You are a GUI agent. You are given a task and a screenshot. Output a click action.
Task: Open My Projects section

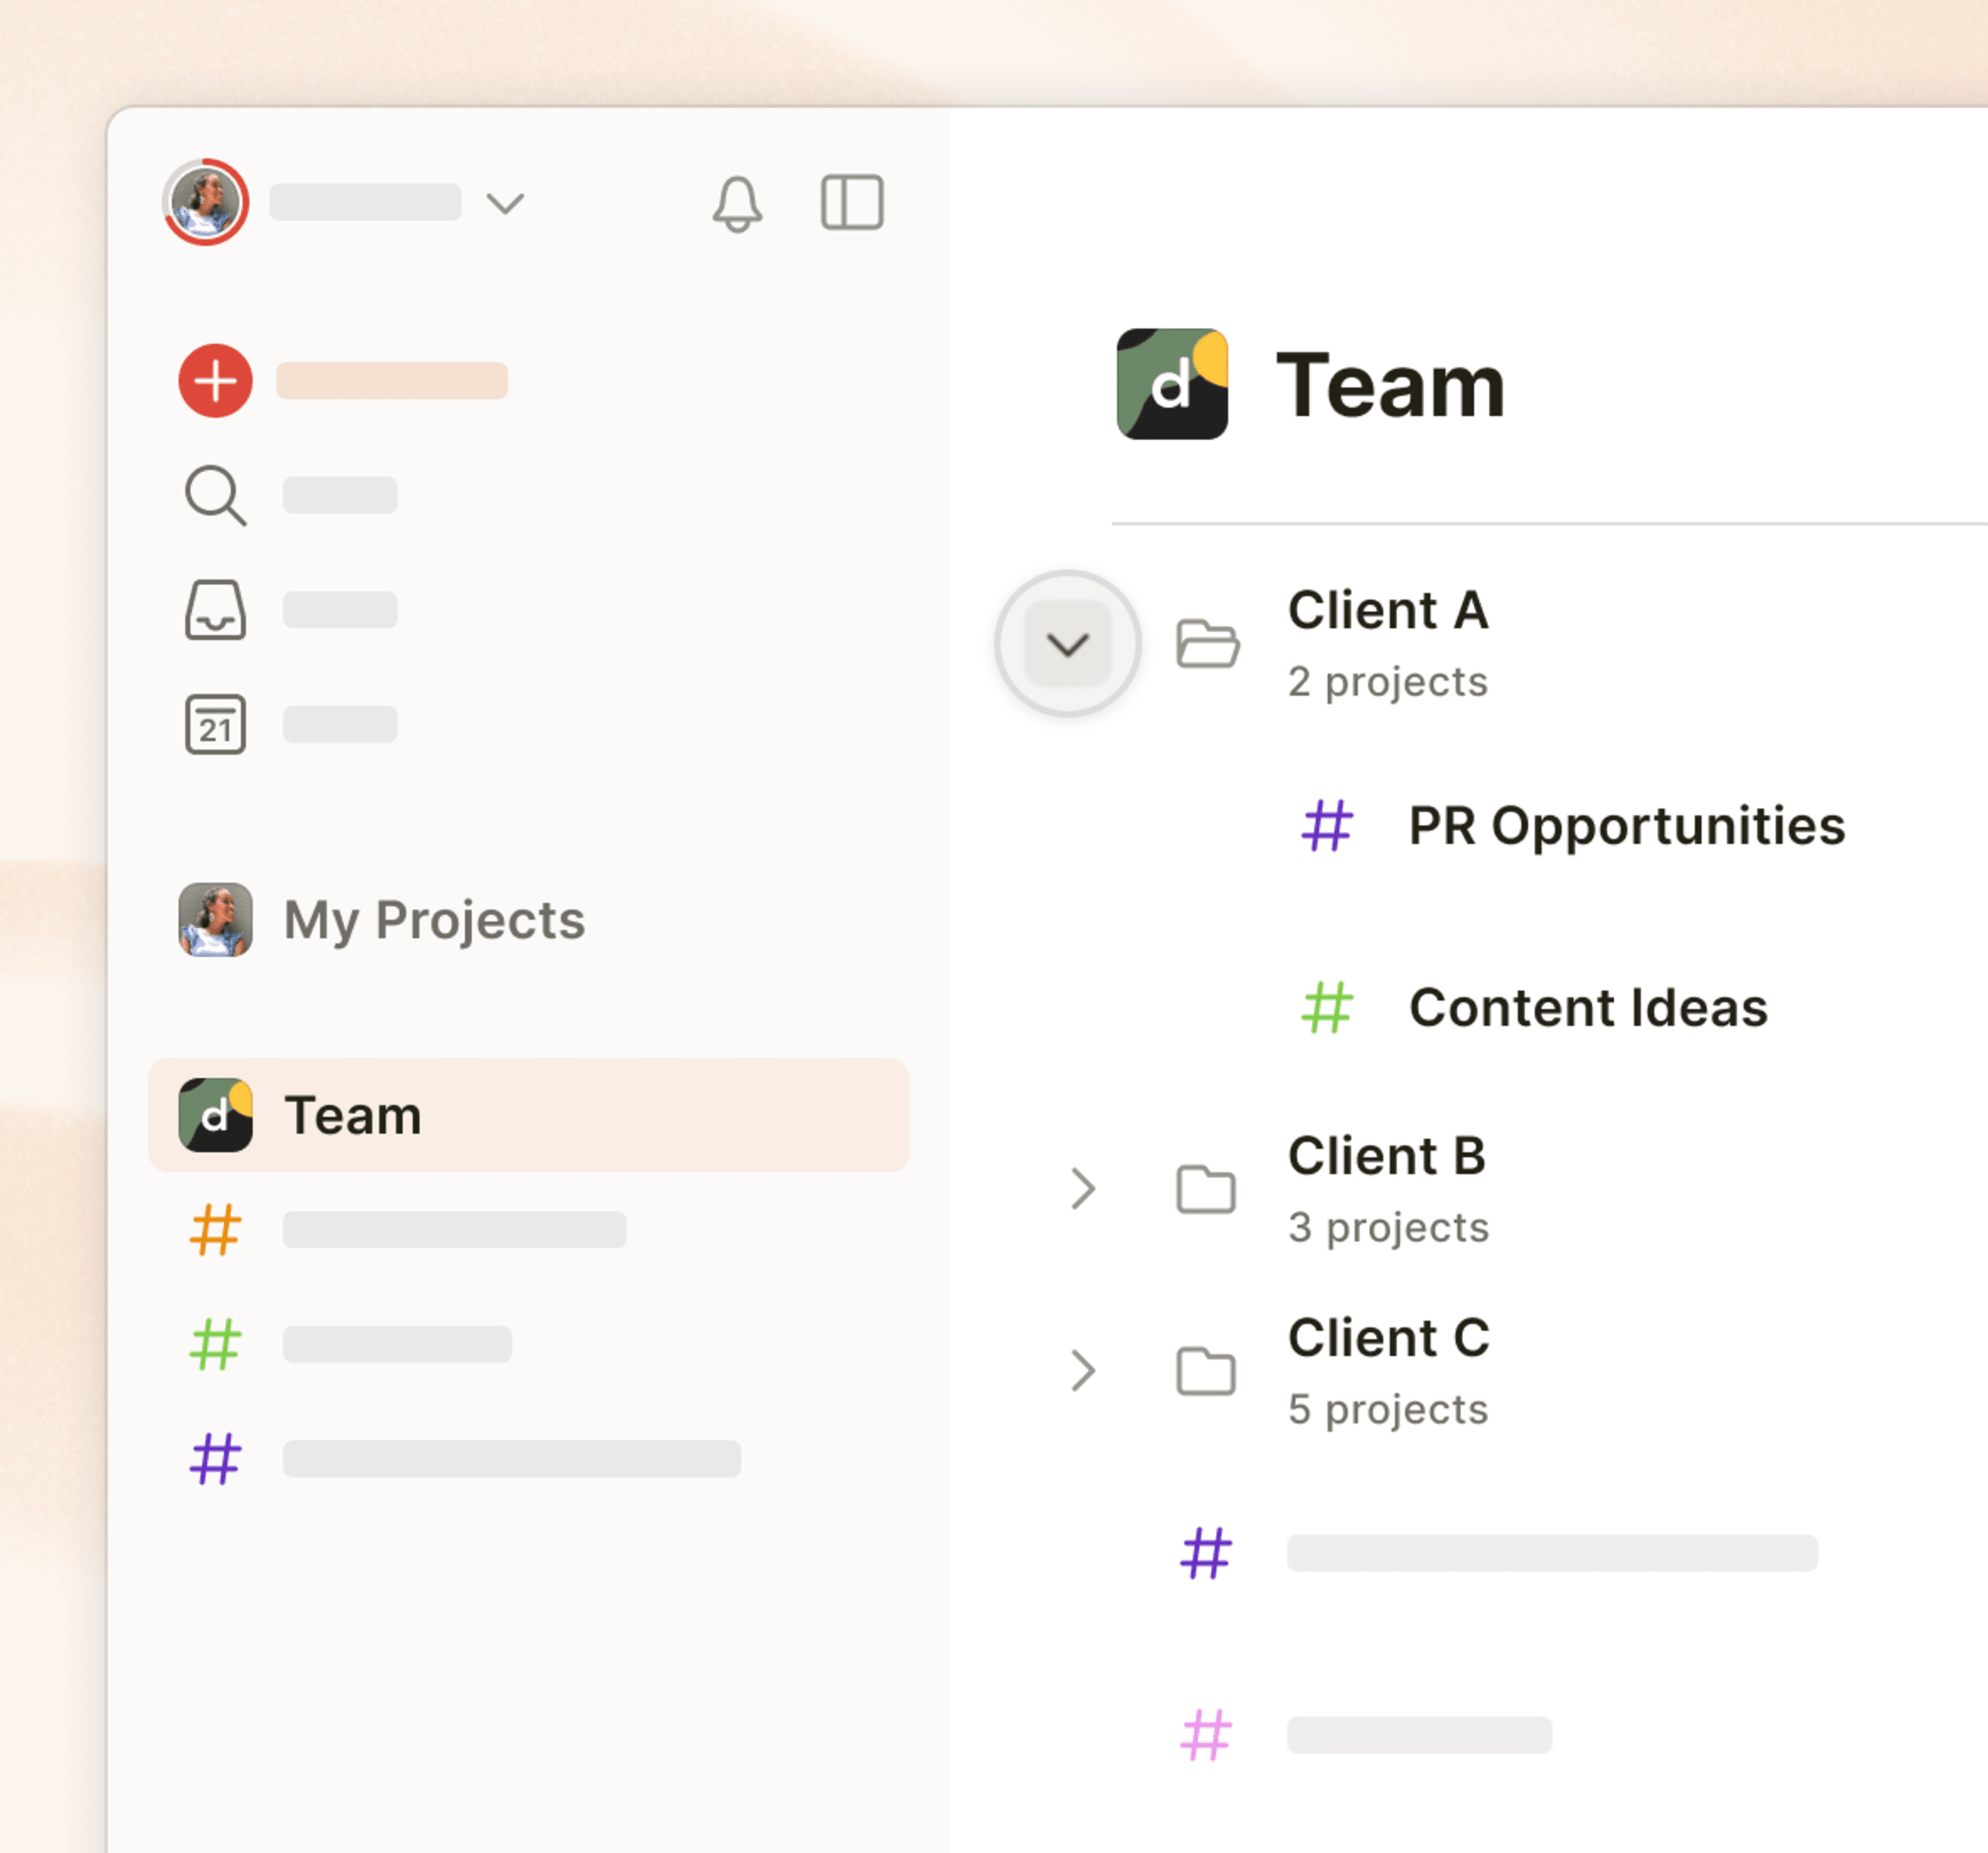tap(434, 920)
